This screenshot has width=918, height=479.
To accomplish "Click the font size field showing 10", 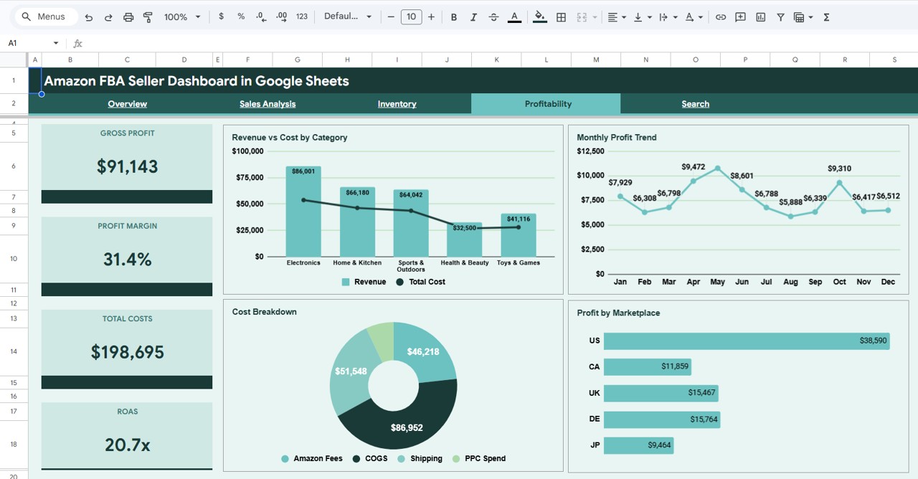I will [x=411, y=16].
